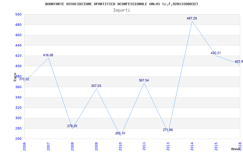Select the 279.20 data label
Viewport: 243px width, 152px height.
point(72,126)
